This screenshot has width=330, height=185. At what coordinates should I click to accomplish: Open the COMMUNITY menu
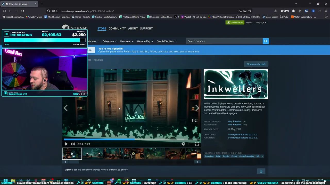point(117,29)
